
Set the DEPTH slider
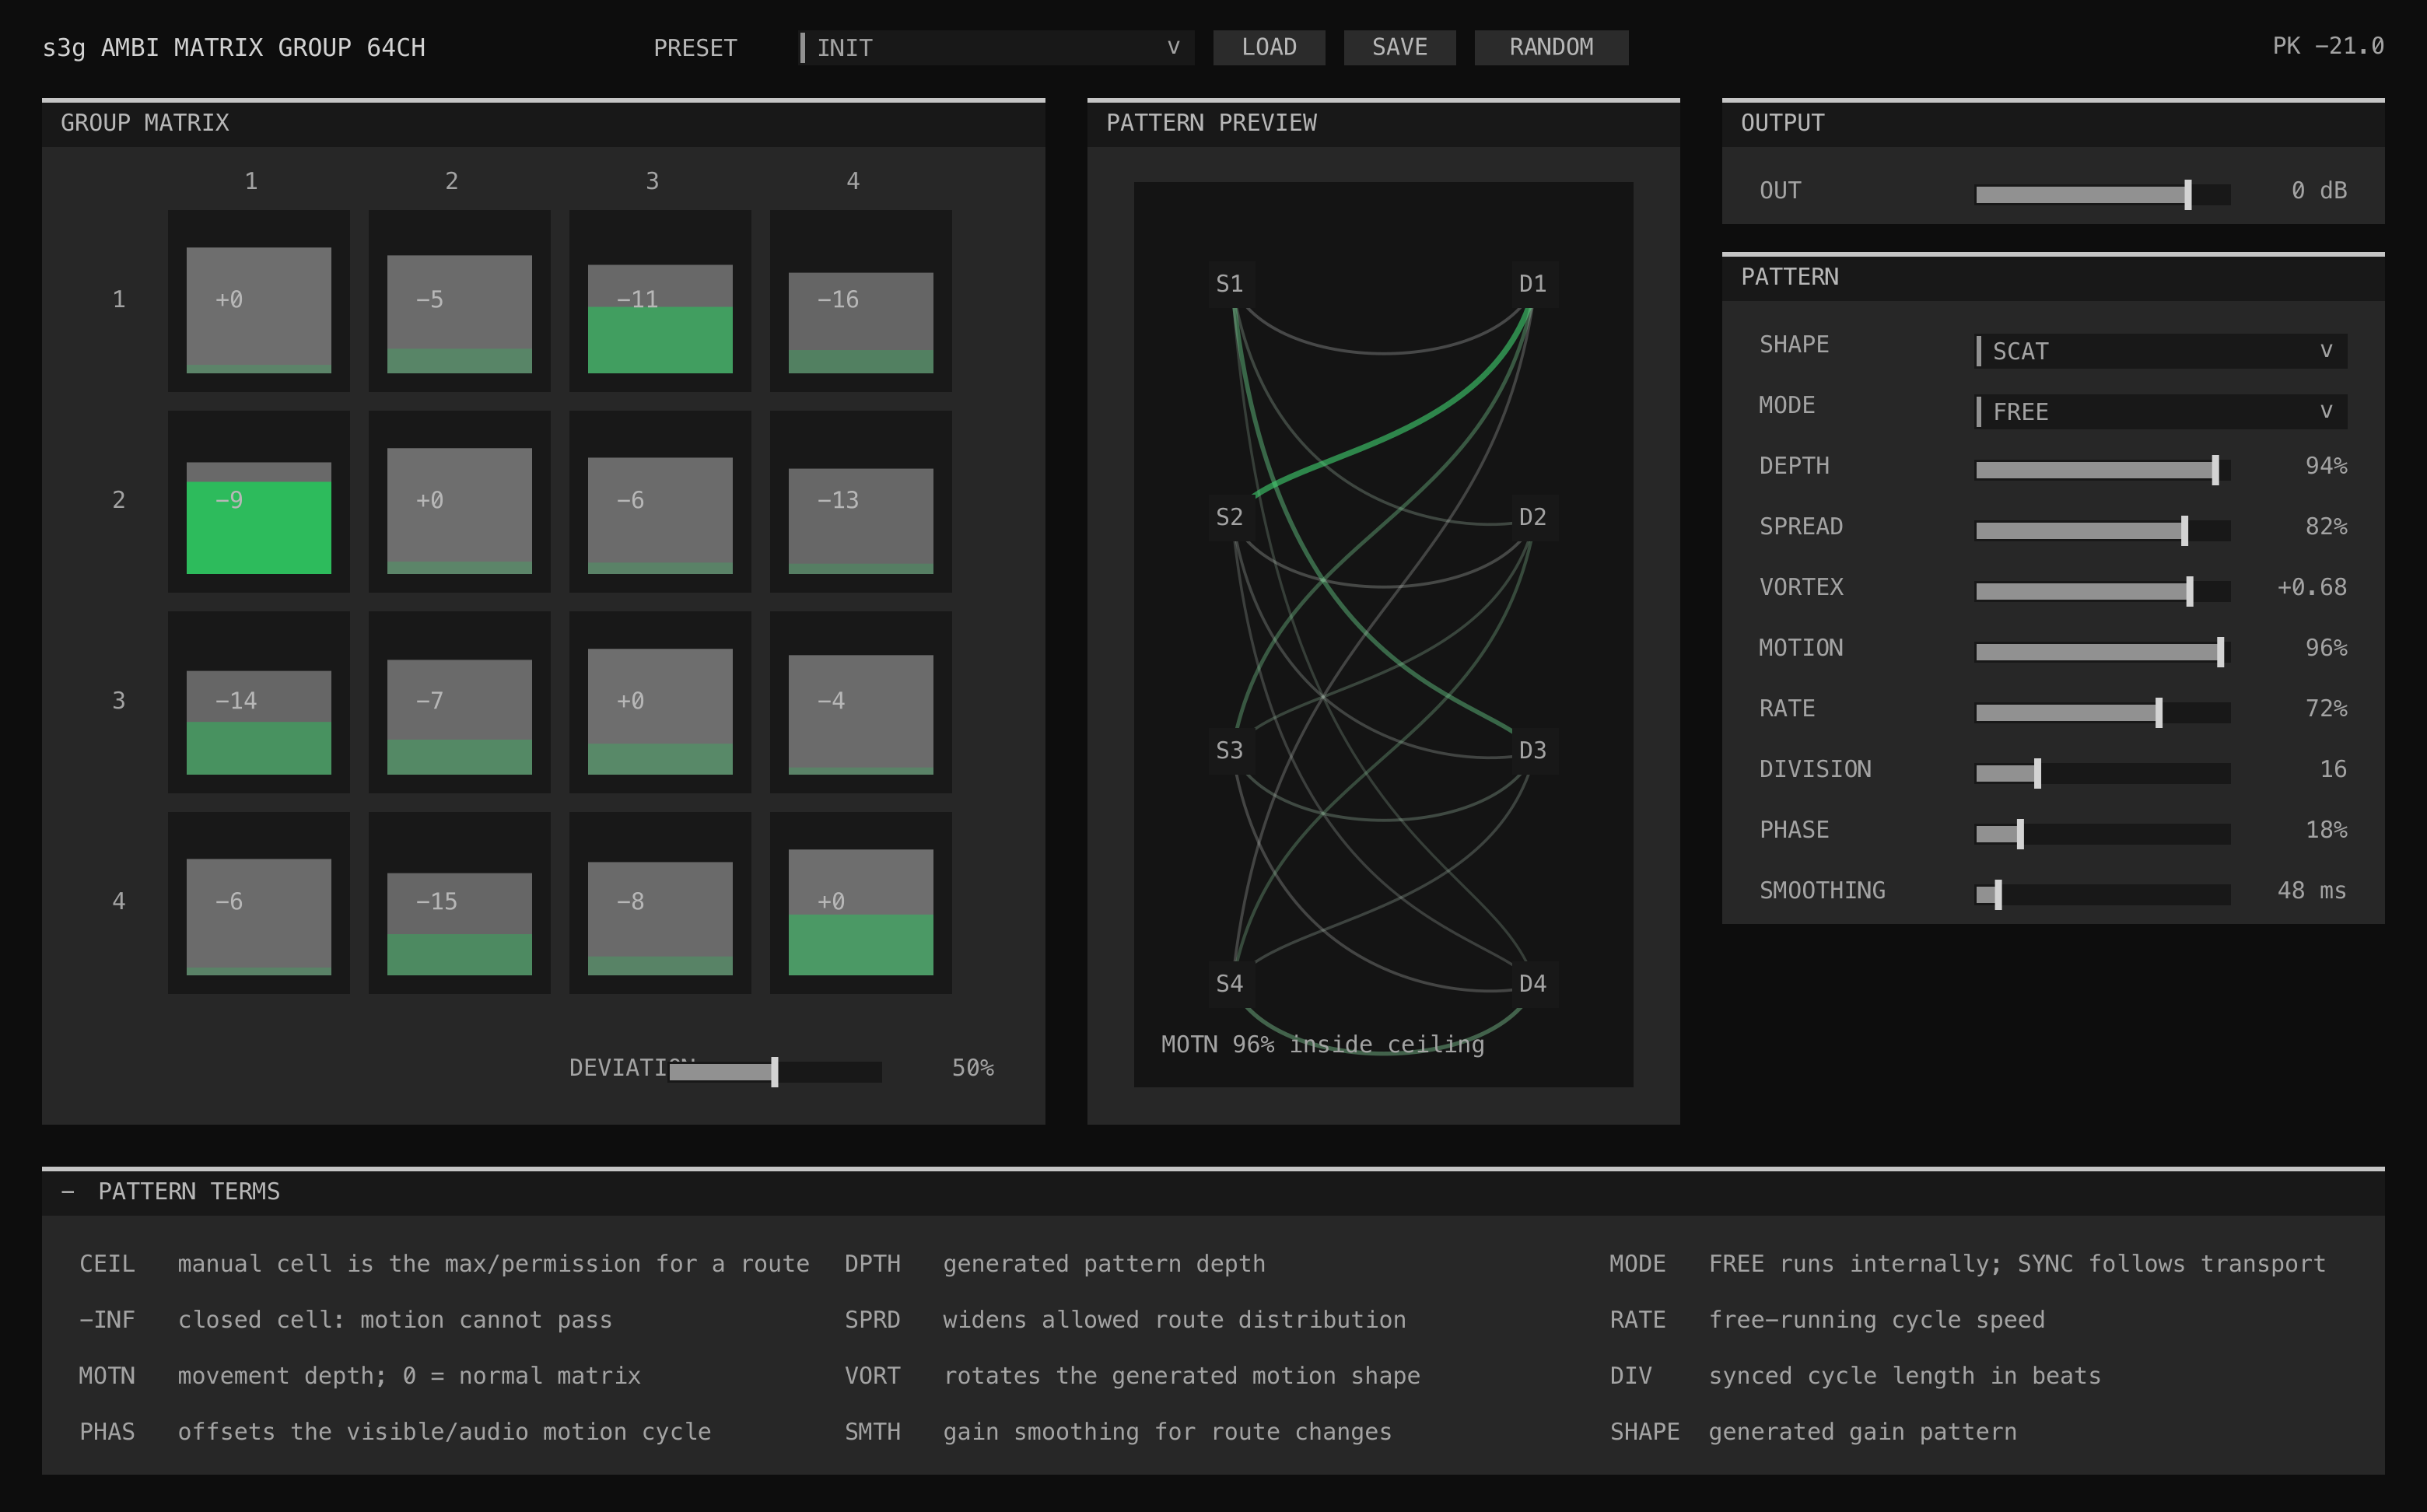(2102, 470)
